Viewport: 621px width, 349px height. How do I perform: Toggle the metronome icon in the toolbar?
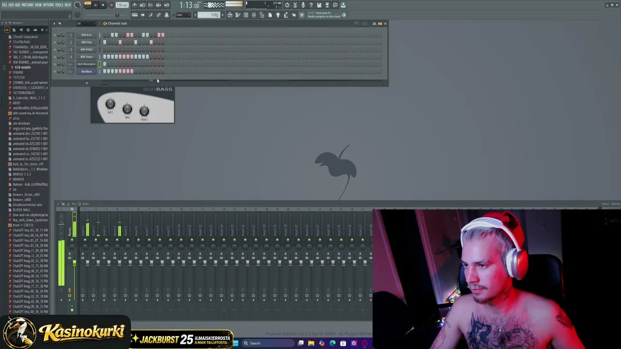tap(134, 5)
